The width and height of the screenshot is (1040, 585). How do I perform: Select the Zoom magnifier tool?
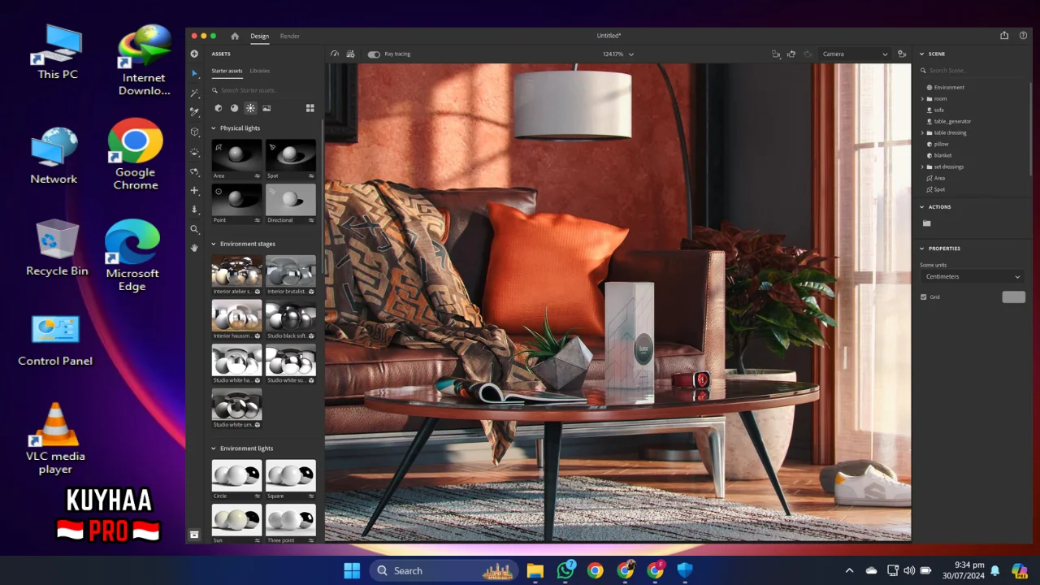[x=194, y=229]
